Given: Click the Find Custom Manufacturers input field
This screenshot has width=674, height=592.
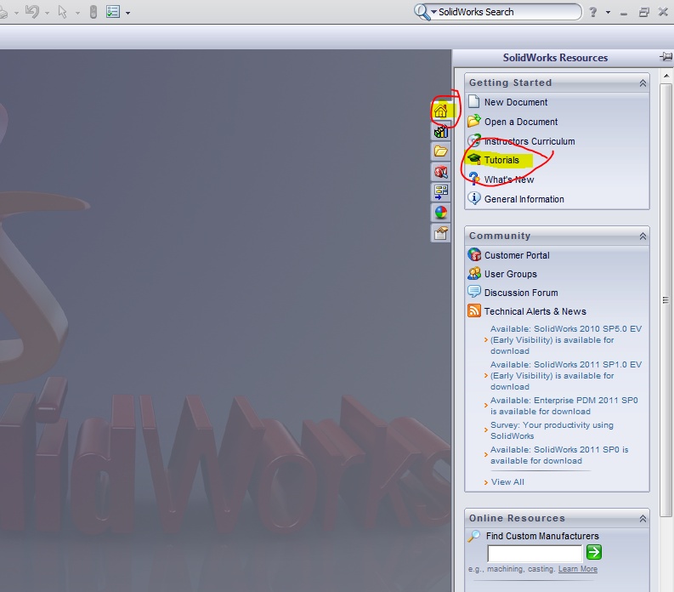Looking at the screenshot, I should [535, 553].
